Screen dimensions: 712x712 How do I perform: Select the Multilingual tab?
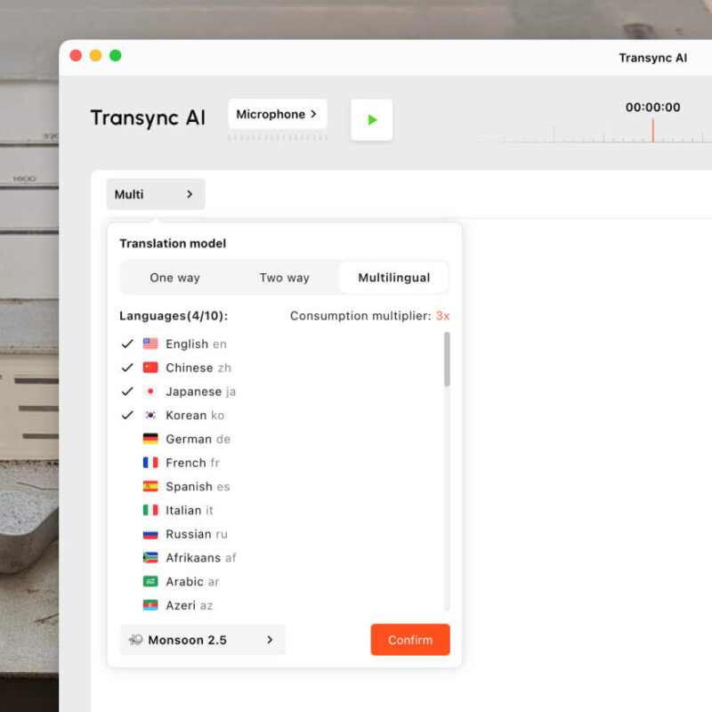[393, 278]
